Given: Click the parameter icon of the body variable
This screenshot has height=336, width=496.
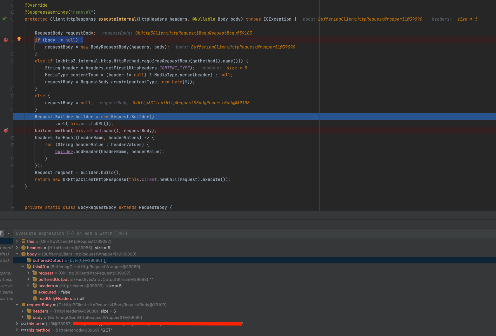Looking at the screenshot, I should point(23,254).
